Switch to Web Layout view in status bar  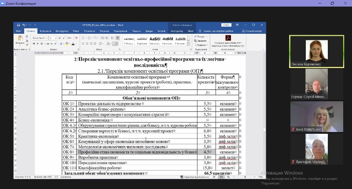[x=228, y=177]
